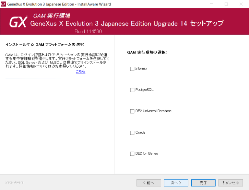Toggle the DB2 for iSeries checkbox
The width and height of the screenshot is (249, 190).
pos(132,154)
